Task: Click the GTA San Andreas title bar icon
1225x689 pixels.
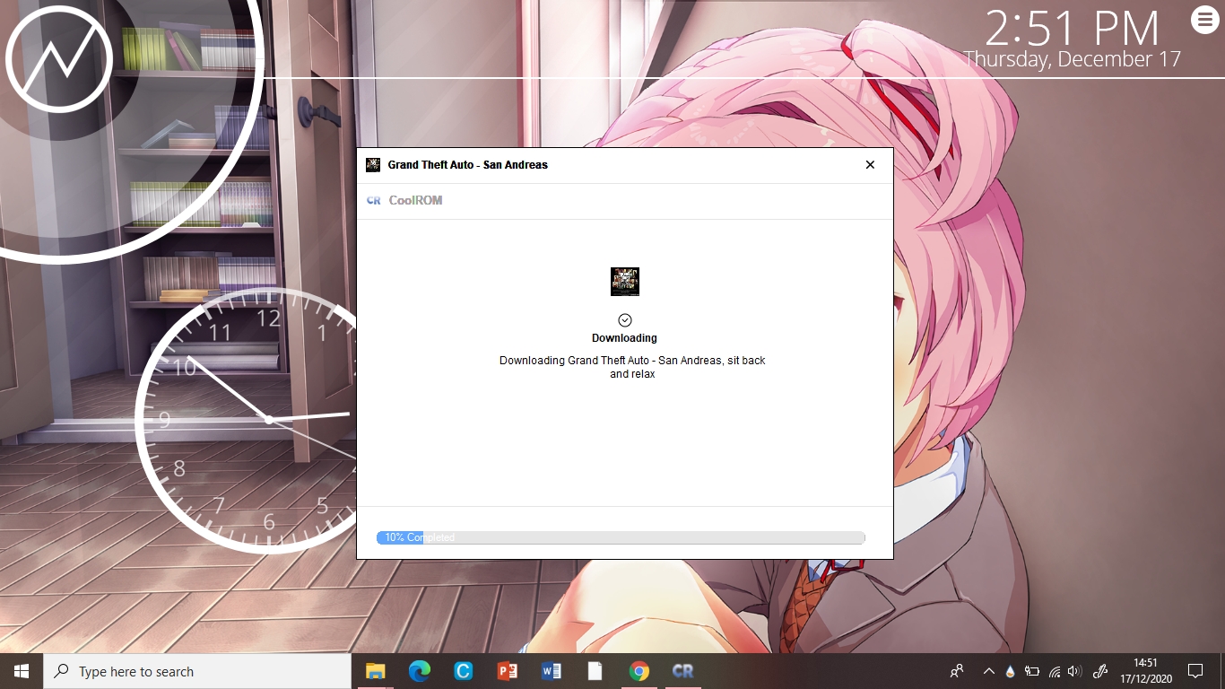Action: pos(373,165)
